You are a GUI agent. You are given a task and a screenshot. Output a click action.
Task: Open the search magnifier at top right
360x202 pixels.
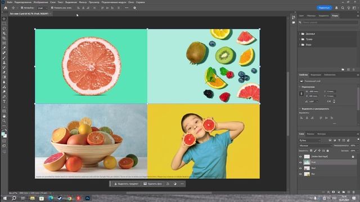click(343, 8)
